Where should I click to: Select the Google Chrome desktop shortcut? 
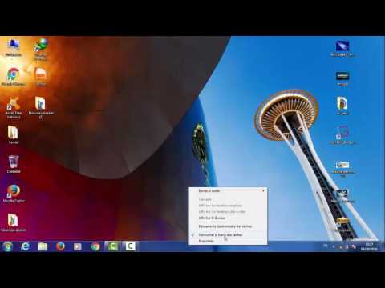pyautogui.click(x=14, y=77)
